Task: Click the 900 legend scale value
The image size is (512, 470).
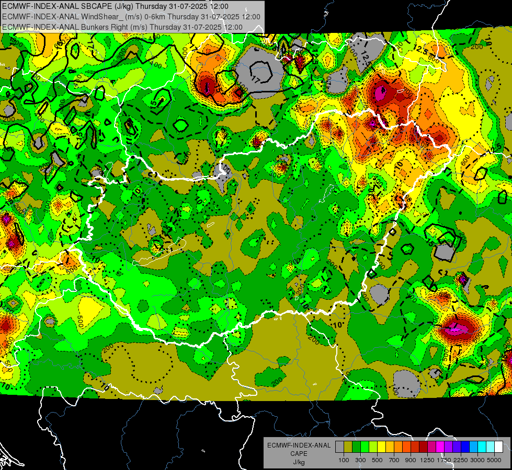Action: point(411,460)
